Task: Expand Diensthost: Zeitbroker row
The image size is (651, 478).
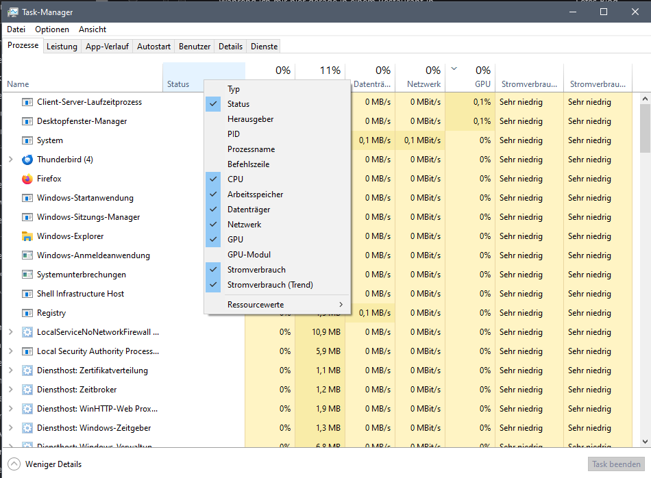Action: point(11,390)
